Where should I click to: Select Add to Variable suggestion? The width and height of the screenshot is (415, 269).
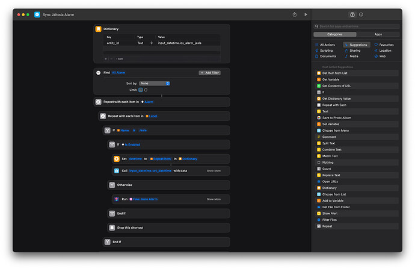[357, 200]
